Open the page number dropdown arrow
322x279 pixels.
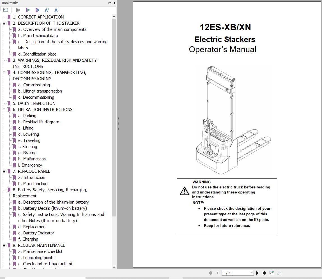tap(252, 273)
